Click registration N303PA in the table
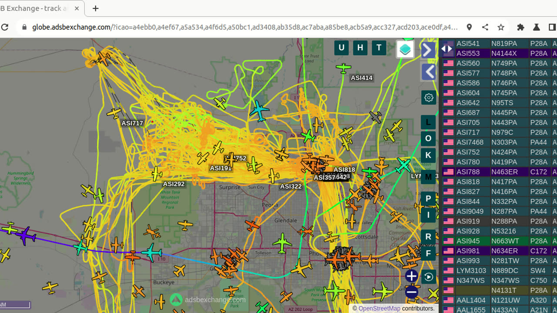Screen dimensions: 557x313 504,143
